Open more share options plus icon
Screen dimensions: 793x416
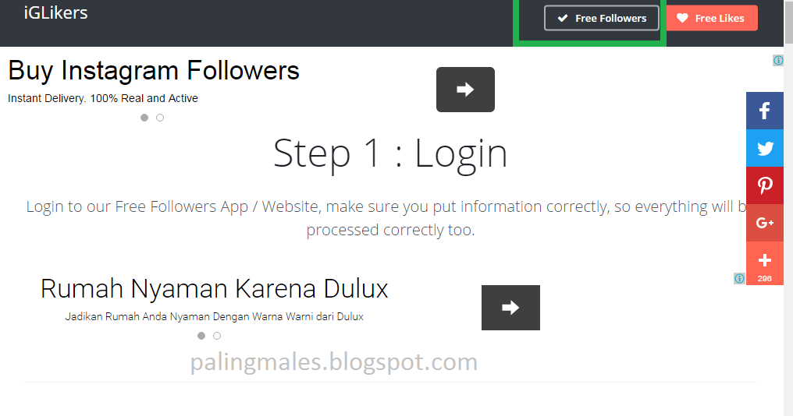click(x=765, y=263)
